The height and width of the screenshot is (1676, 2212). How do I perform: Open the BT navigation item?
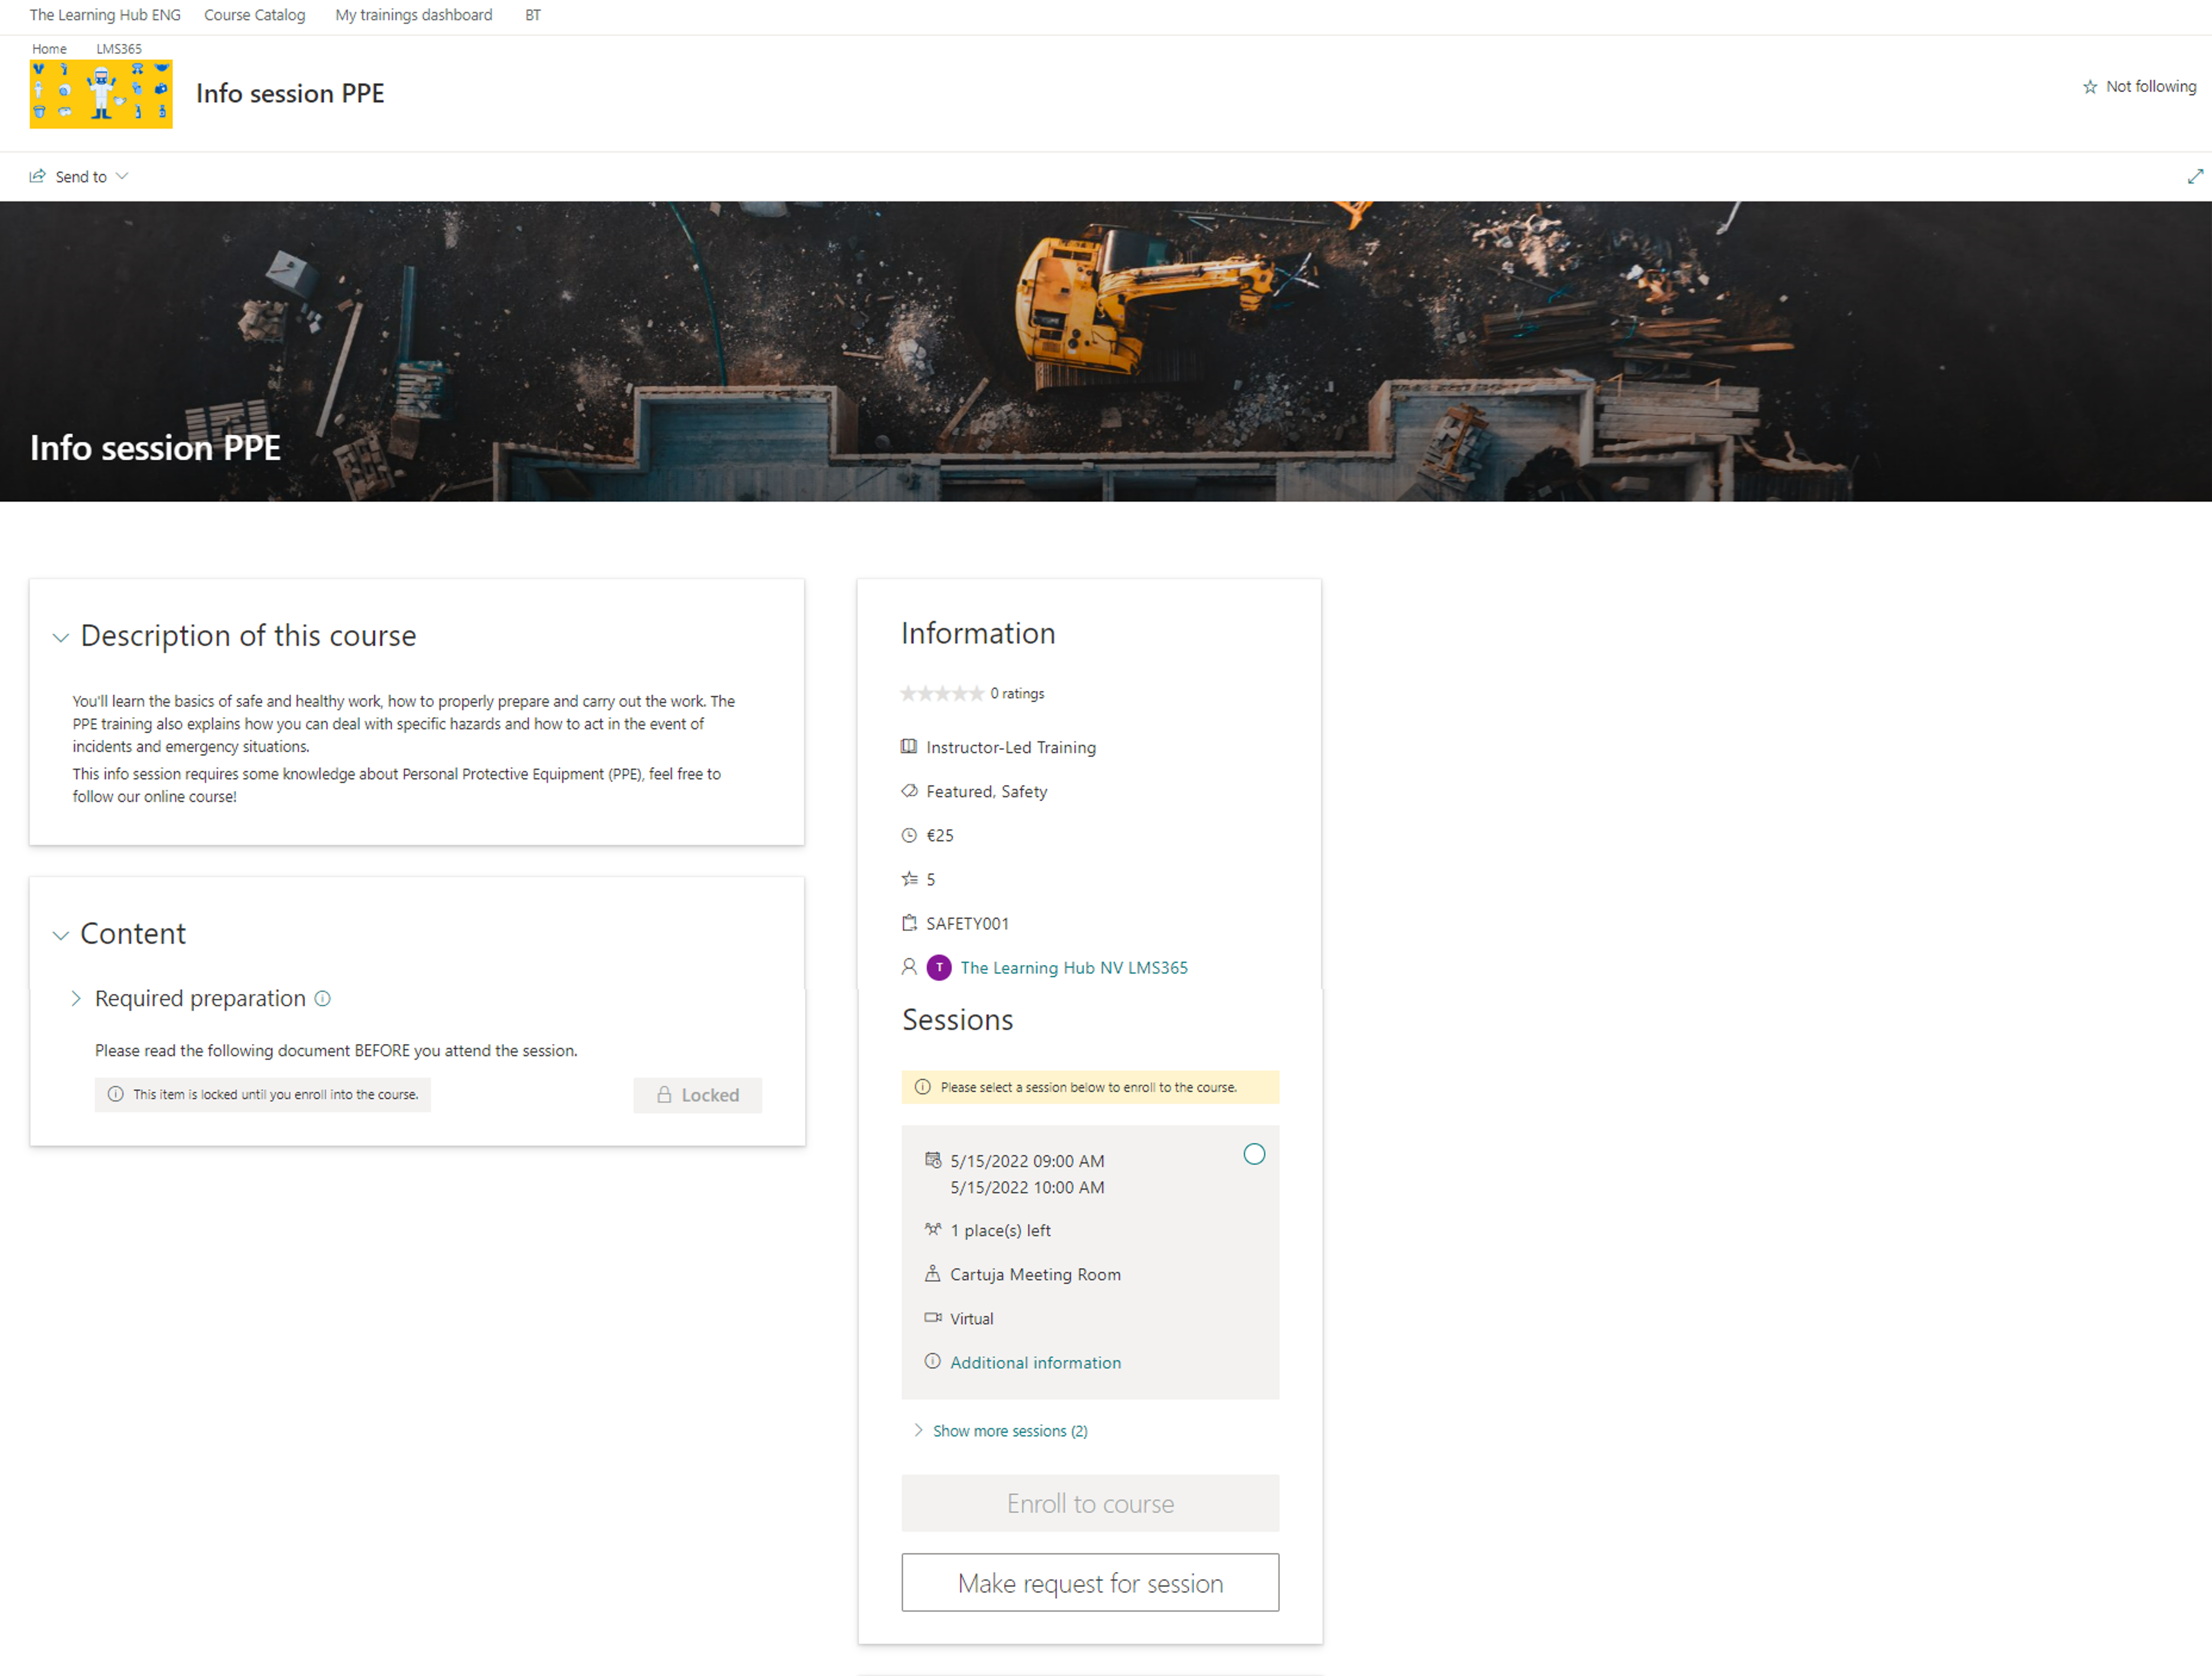533,15
